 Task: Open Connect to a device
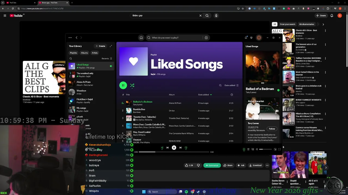pyautogui.click(x=253, y=149)
